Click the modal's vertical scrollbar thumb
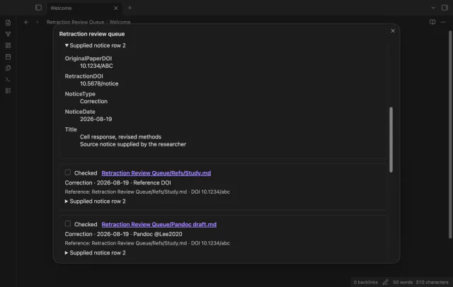 coord(391,139)
